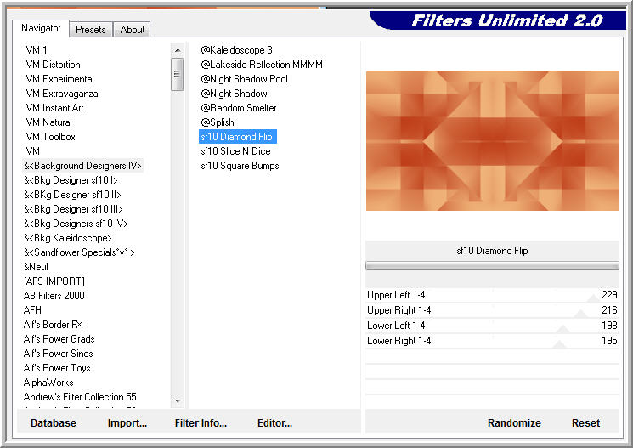633x448 pixels.
Task: Select Alf's Power Sines category
Action: (58, 354)
